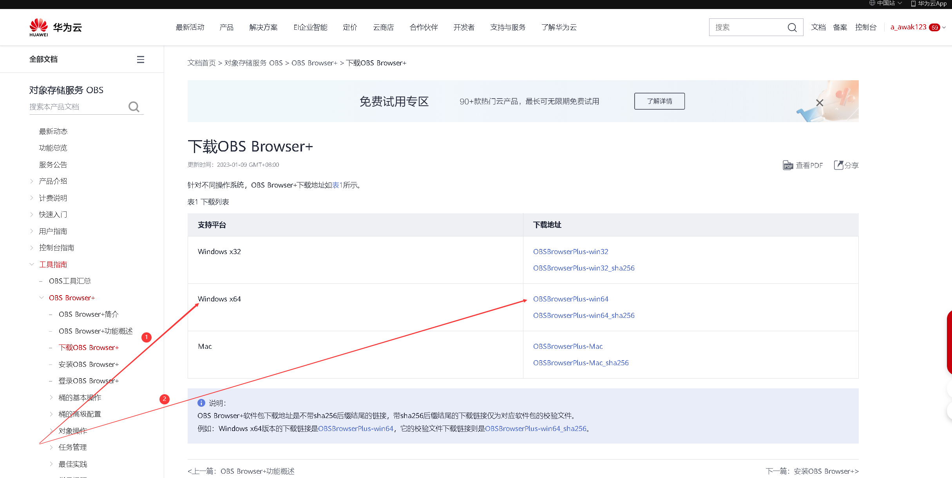This screenshot has height=478, width=952.
Task: Open the red notification badge 69
Action: coord(935,27)
